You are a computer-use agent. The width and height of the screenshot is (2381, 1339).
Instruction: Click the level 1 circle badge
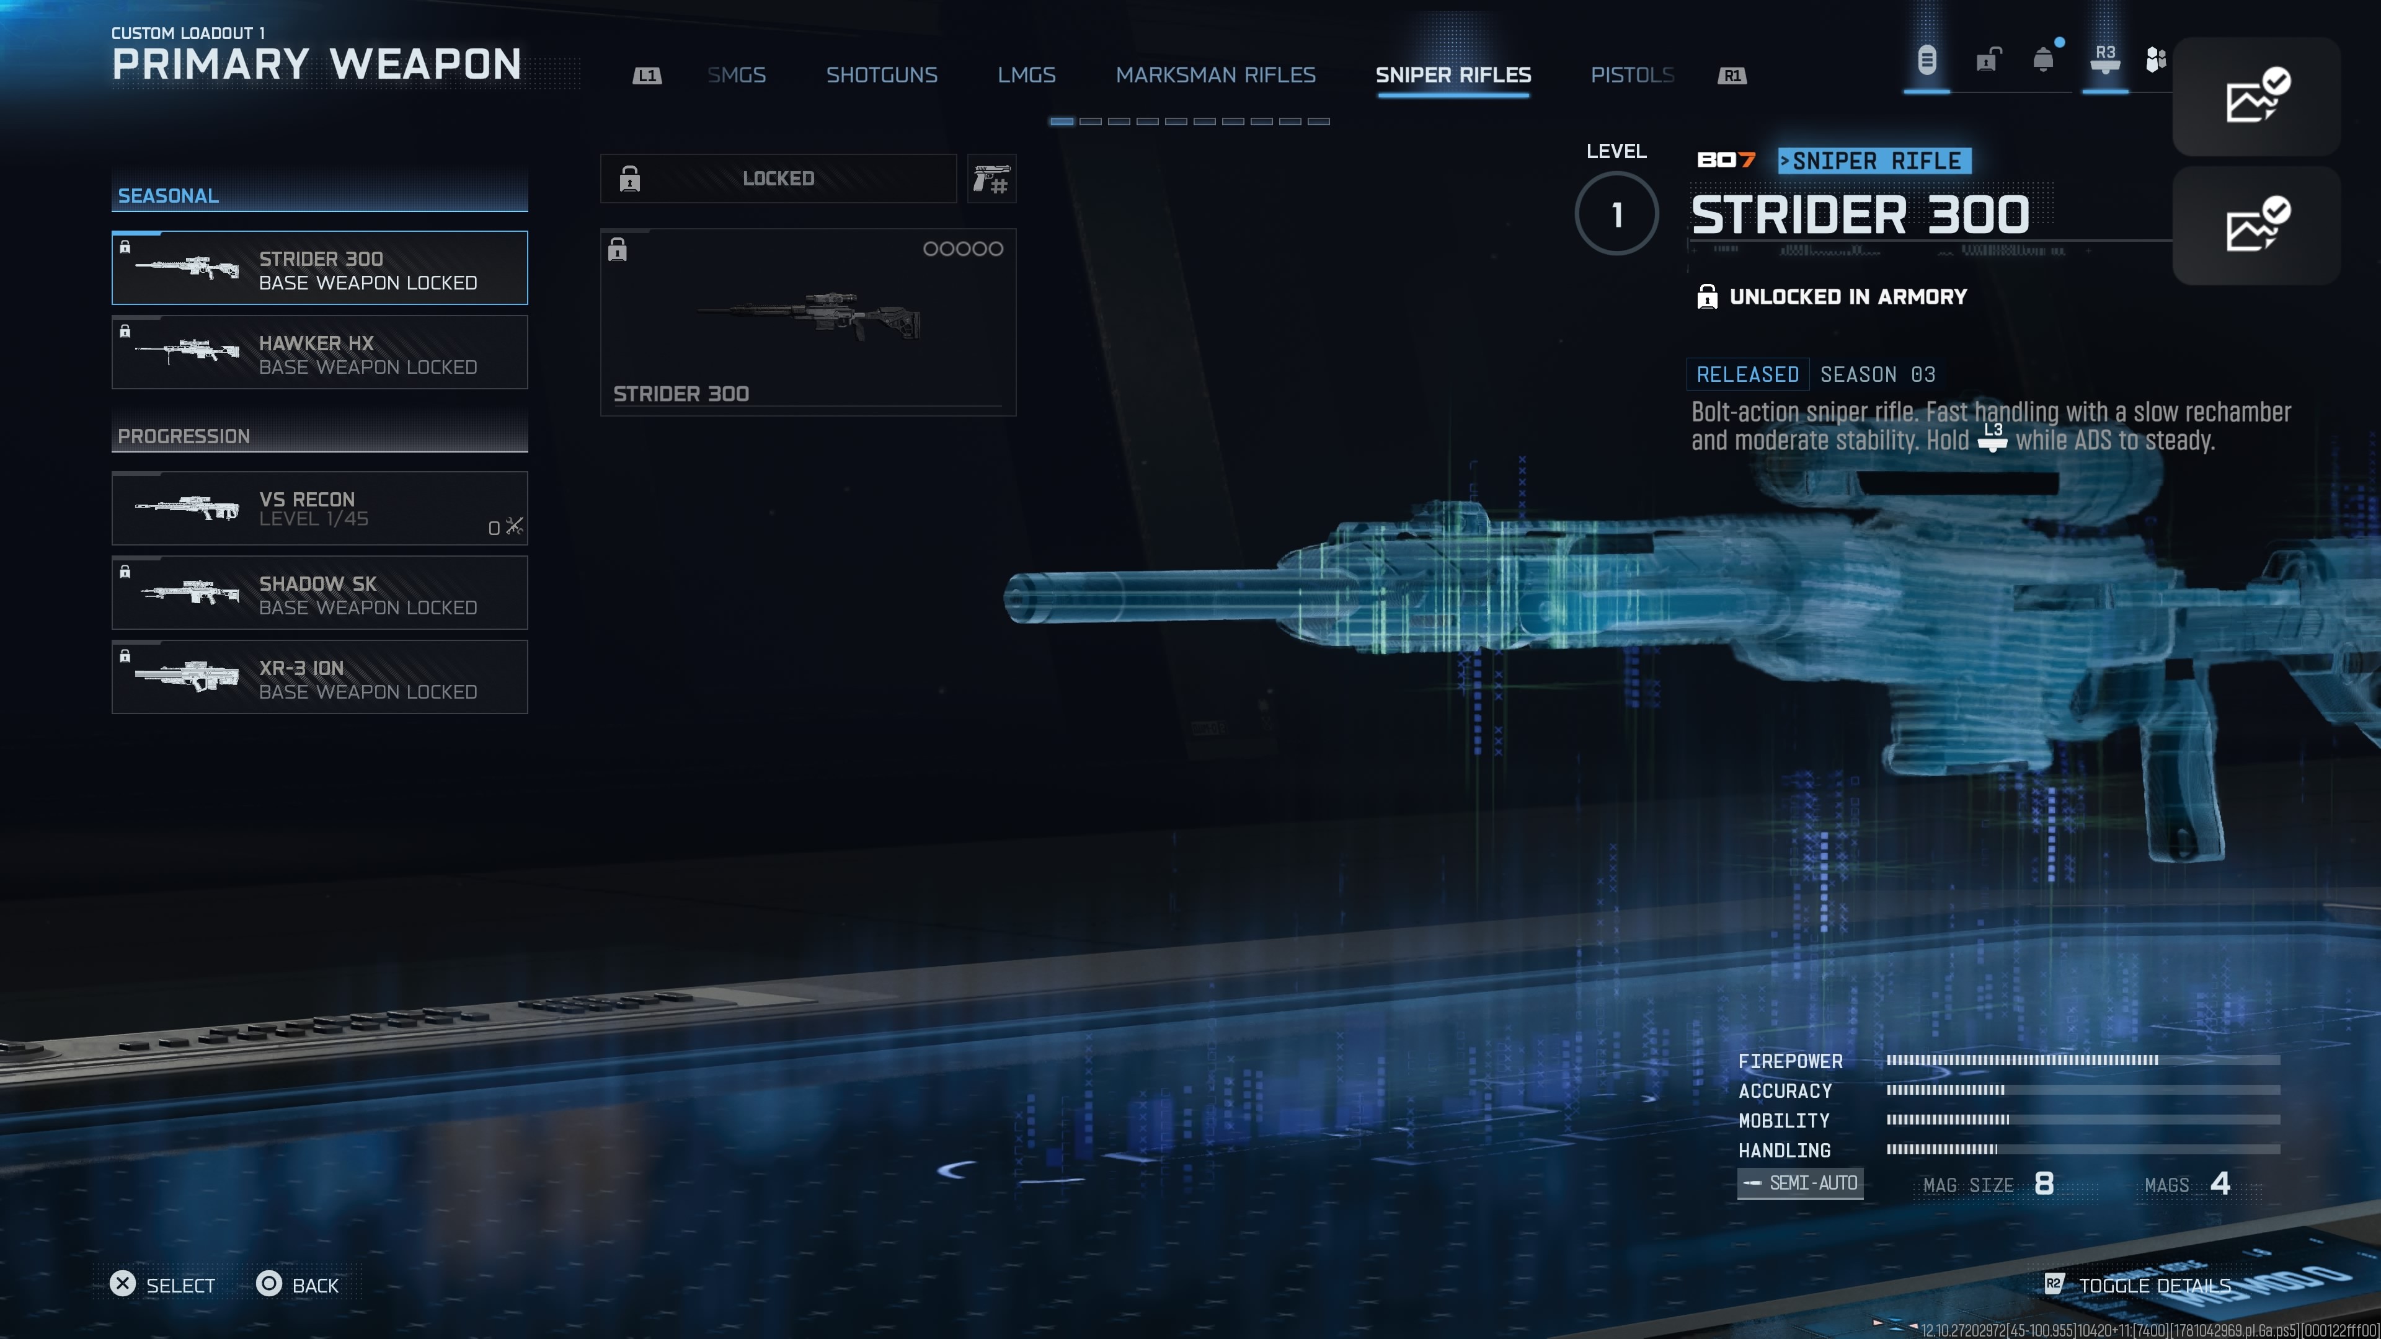tap(1616, 214)
